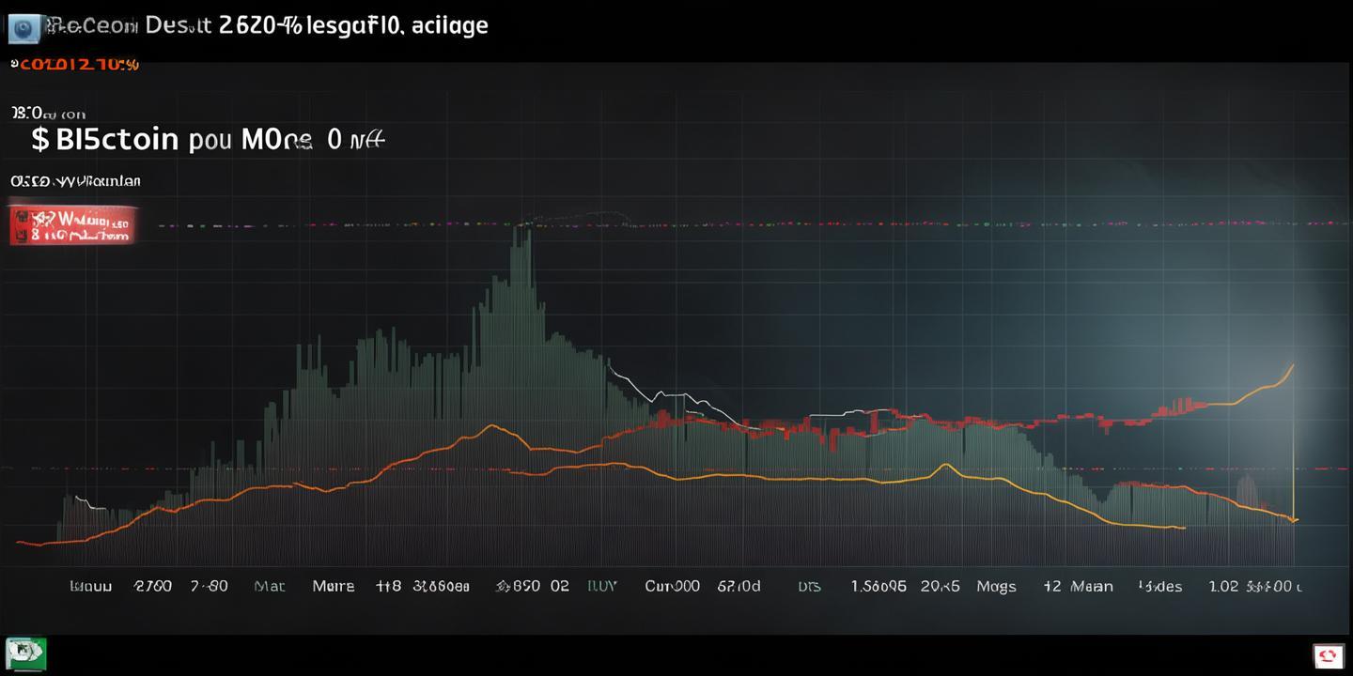Click the 'Maire' axis label
This screenshot has width=1353, height=676.
tap(334, 586)
